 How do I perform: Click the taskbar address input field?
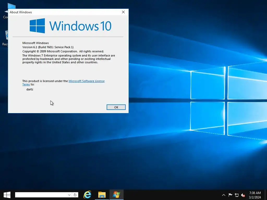(41, 195)
